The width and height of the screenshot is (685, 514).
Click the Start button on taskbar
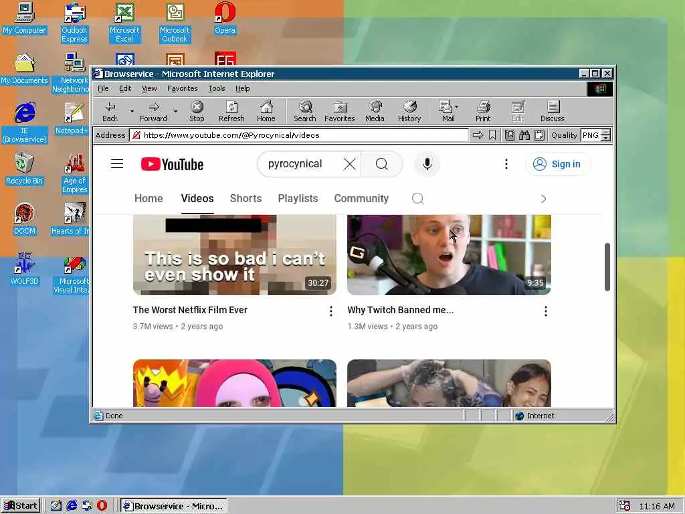click(21, 506)
